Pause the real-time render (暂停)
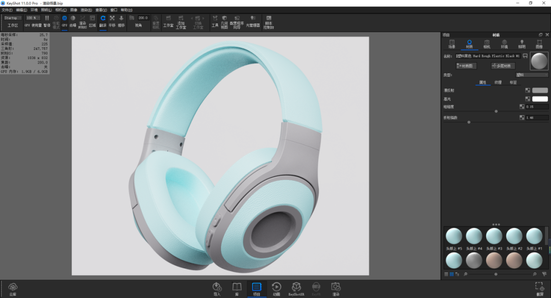Viewport: 551px width, 298px height. click(47, 21)
